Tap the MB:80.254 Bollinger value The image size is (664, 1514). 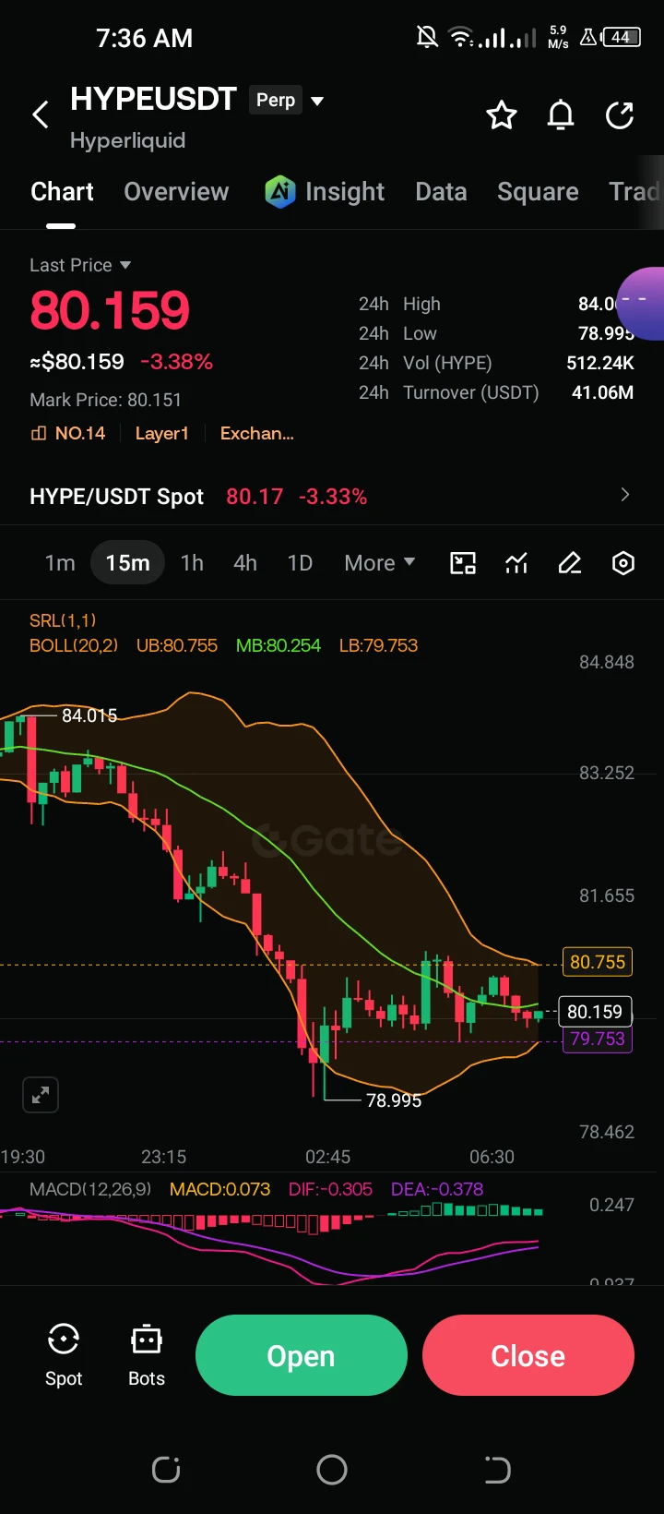pyautogui.click(x=279, y=645)
